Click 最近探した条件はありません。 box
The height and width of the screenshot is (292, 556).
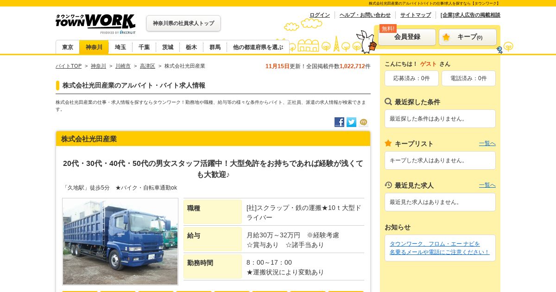point(440,119)
